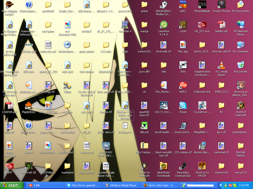253x189 pixels.
Task: Switch to the redacted-title messenger taskbar button
Action: click(199, 186)
